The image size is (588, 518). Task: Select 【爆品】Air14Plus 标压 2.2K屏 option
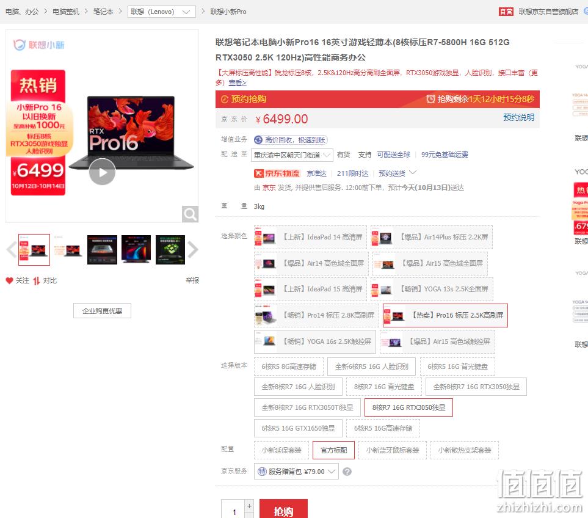(x=432, y=237)
